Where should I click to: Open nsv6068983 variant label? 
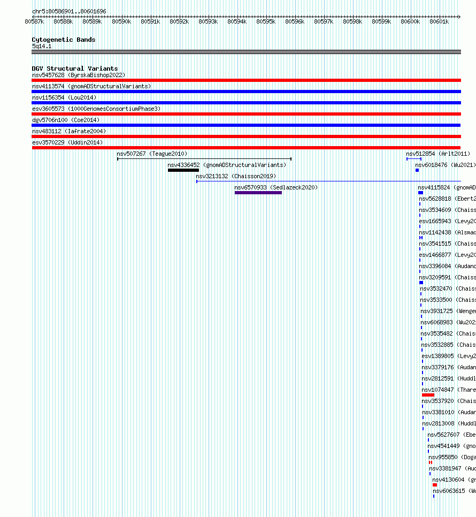coord(448,322)
